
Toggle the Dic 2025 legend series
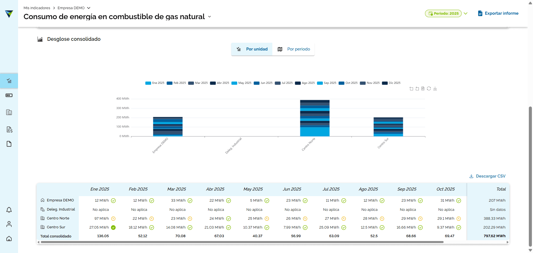click(x=391, y=83)
